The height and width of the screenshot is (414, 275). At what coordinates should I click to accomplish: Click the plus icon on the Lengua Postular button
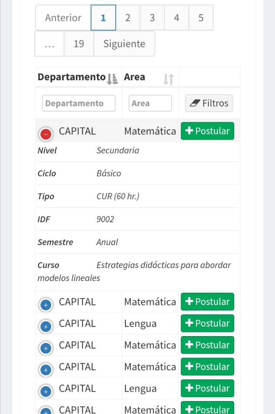(x=189, y=323)
